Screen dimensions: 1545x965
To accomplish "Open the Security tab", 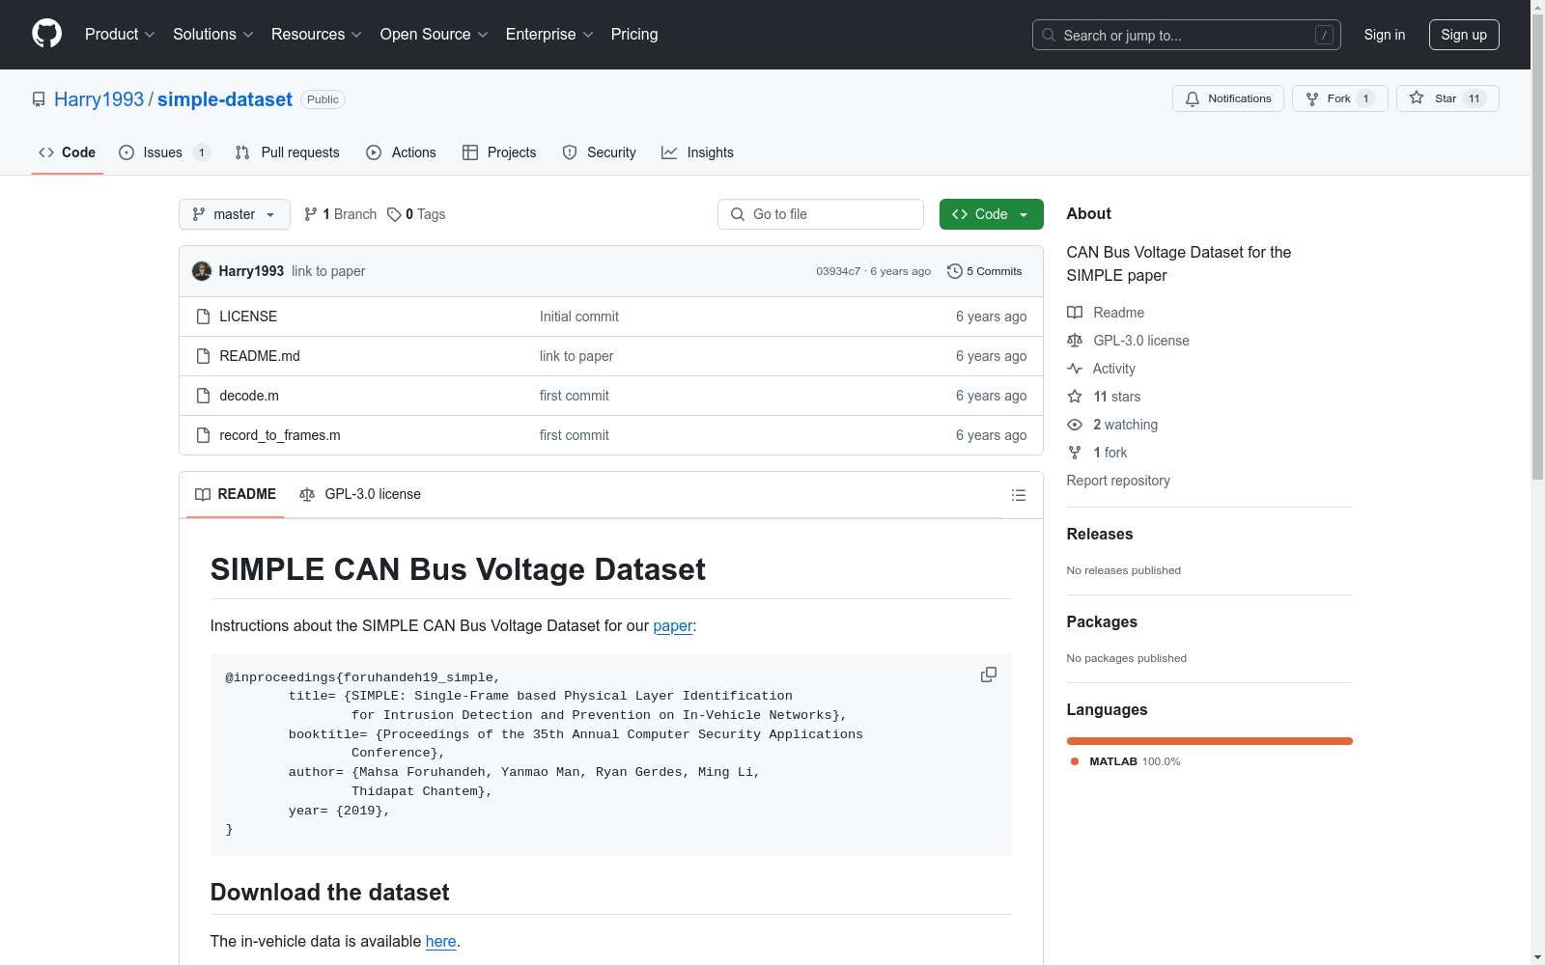I will click(x=600, y=152).
